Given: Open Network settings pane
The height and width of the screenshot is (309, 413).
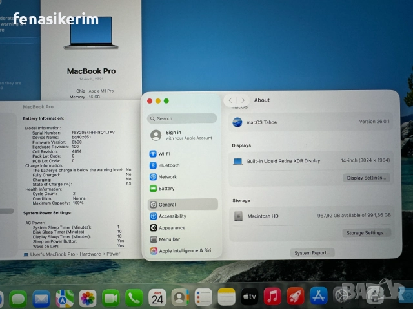Looking at the screenshot, I should 183,177.
